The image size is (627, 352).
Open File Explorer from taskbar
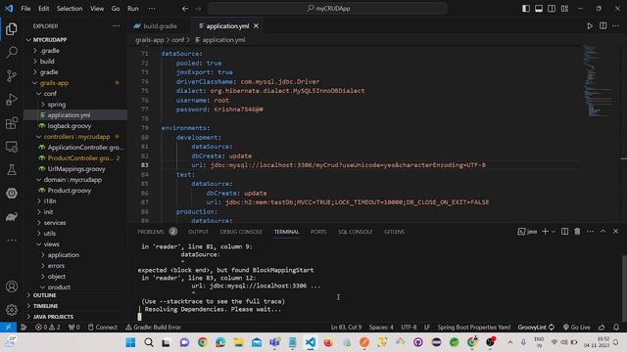[x=239, y=342]
